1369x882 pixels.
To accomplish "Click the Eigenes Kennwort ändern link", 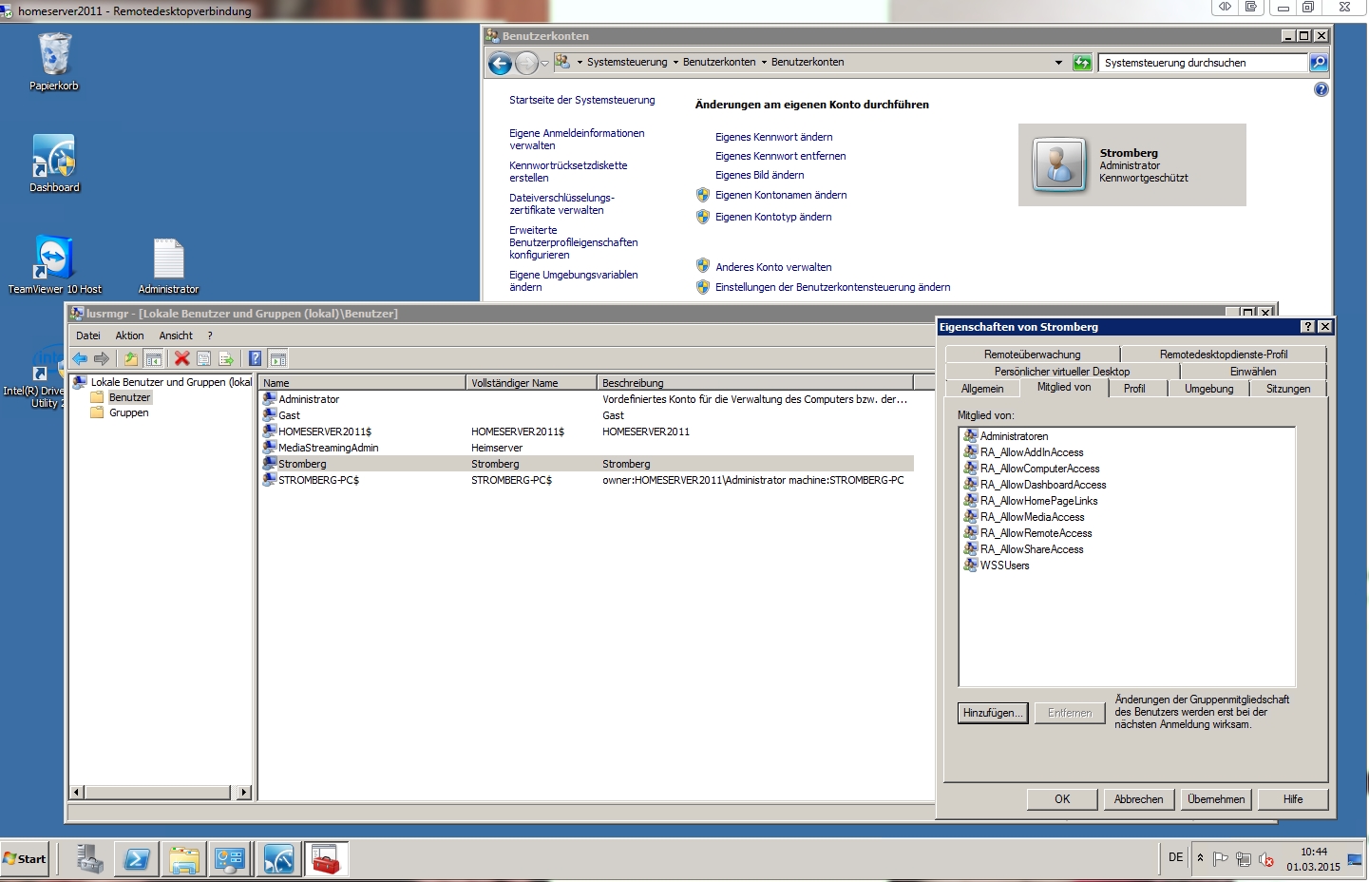I will click(x=773, y=137).
